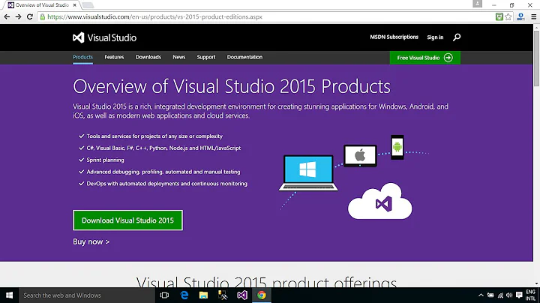Click 'Tools and services for projects' bullet text
Screen dimensions: 540x303
(x=154, y=136)
